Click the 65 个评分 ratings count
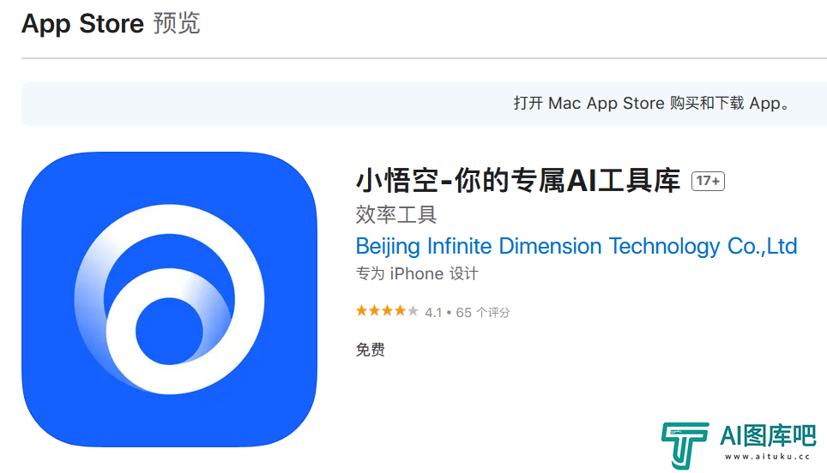Screen dimensions: 827x473 click(483, 313)
